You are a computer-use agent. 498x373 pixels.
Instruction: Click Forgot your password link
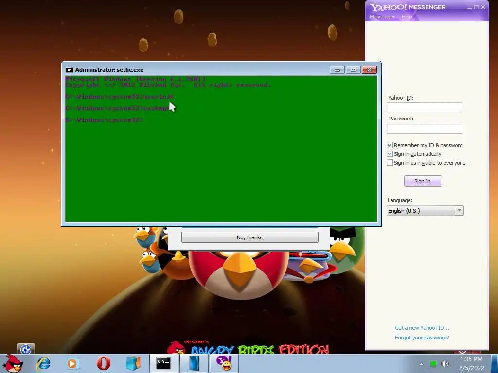[422, 338]
